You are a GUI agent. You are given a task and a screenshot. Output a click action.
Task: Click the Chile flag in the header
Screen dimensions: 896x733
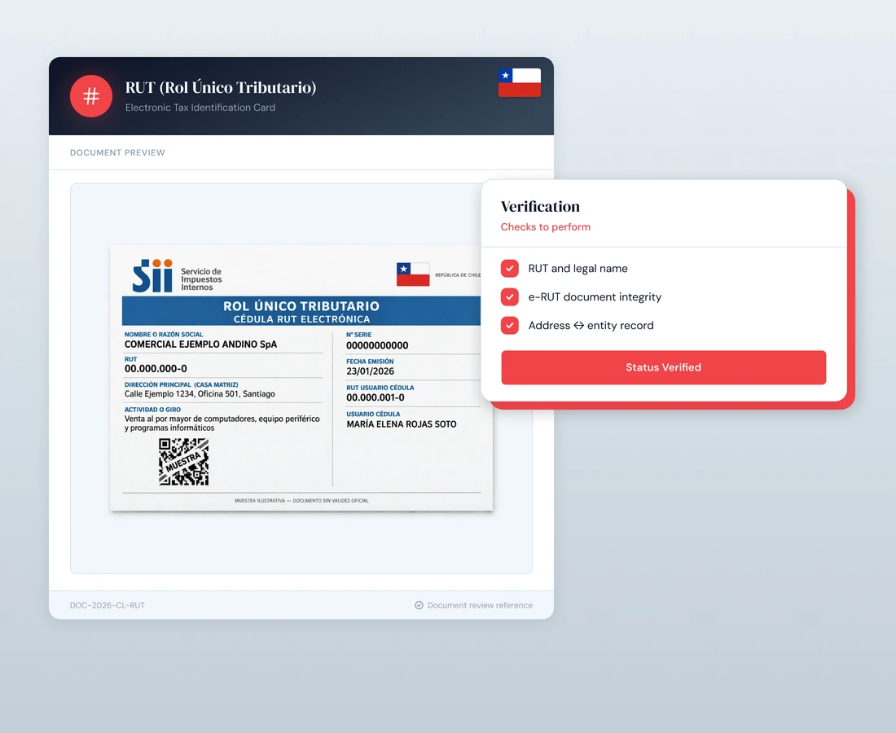coord(520,82)
